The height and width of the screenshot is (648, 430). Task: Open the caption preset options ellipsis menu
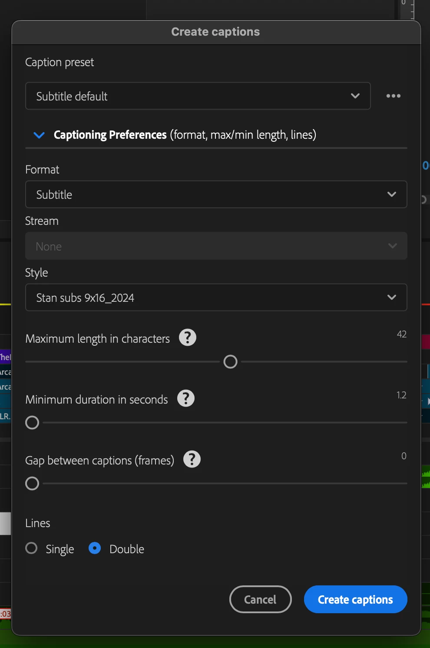point(393,96)
